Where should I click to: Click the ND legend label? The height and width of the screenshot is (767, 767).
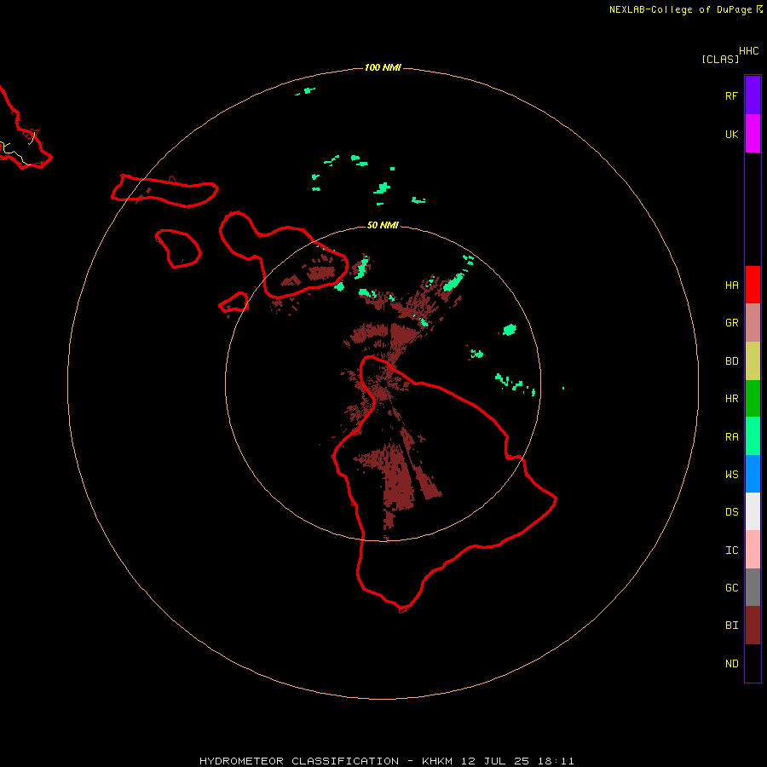click(731, 664)
